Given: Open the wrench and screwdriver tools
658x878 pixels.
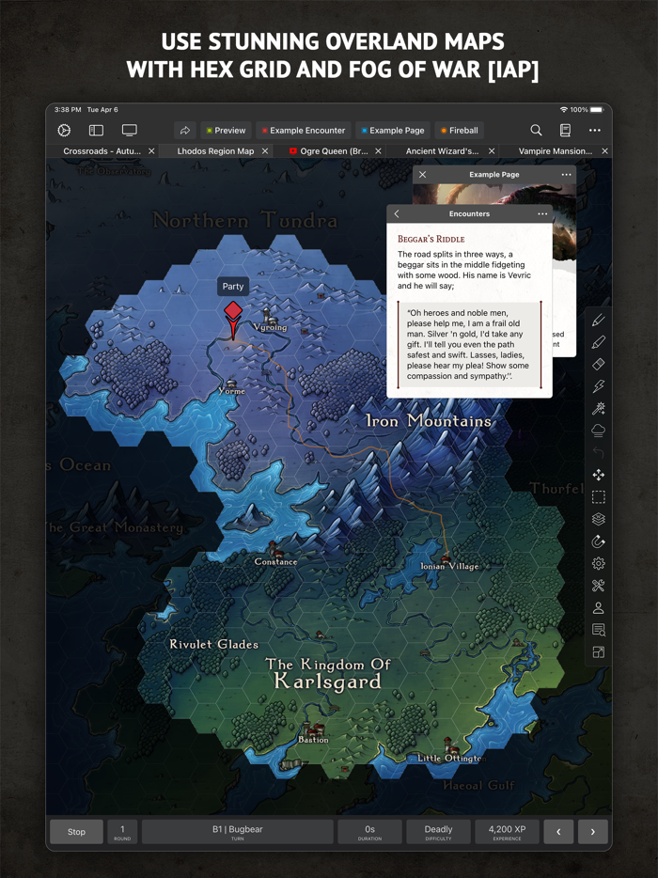Looking at the screenshot, I should coord(598,586).
